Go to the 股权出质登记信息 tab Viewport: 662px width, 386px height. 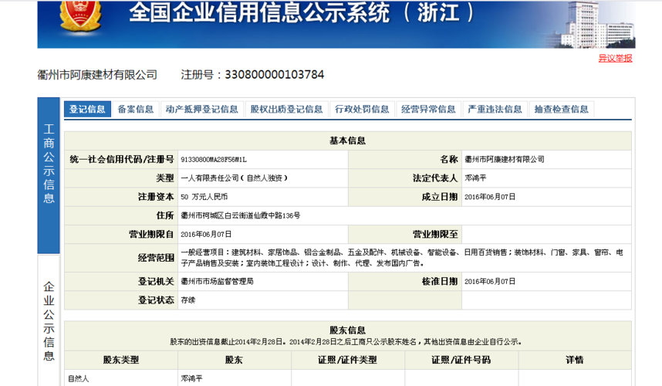click(x=286, y=109)
